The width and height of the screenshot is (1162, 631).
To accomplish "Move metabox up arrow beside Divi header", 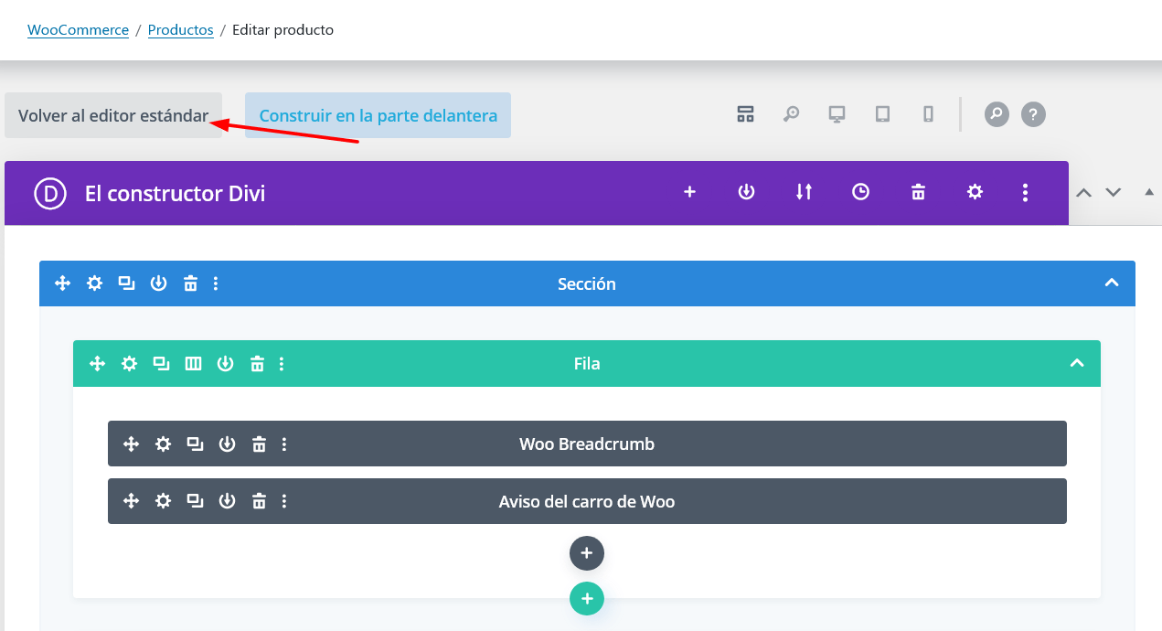I will coord(1084,192).
